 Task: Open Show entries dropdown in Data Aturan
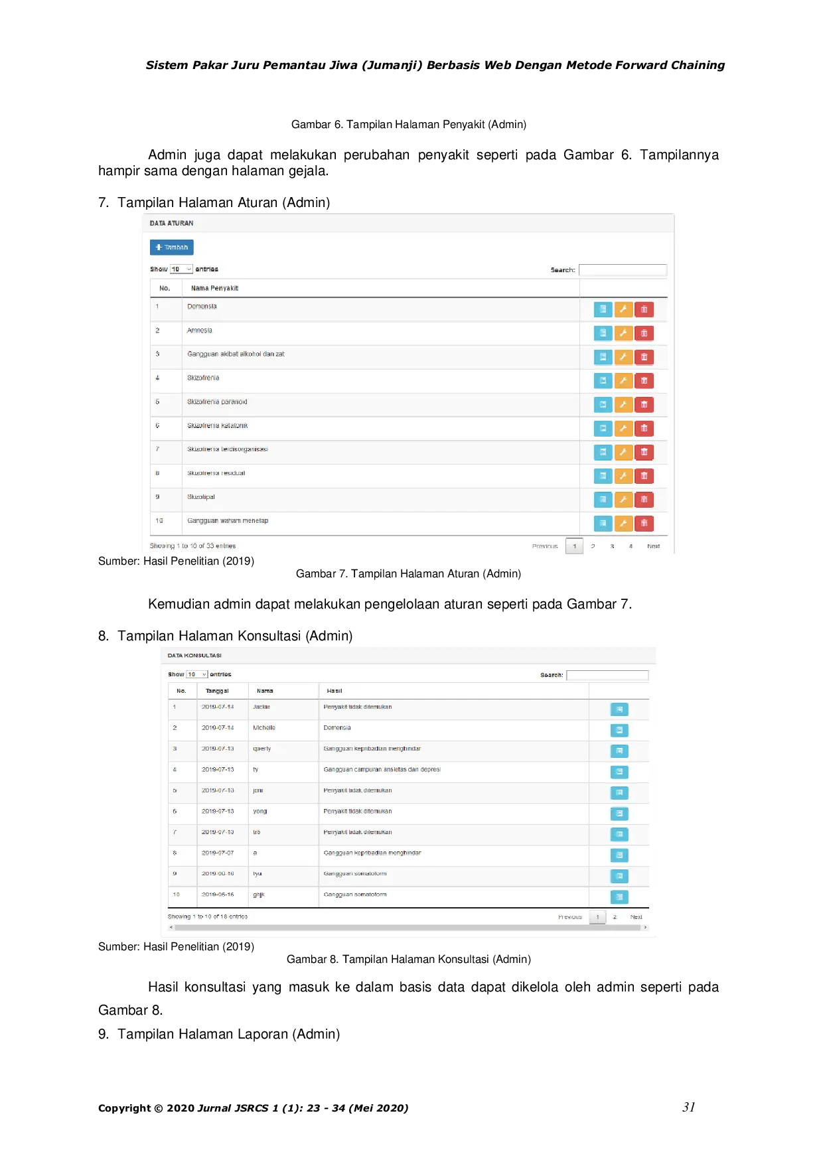pyautogui.click(x=181, y=269)
